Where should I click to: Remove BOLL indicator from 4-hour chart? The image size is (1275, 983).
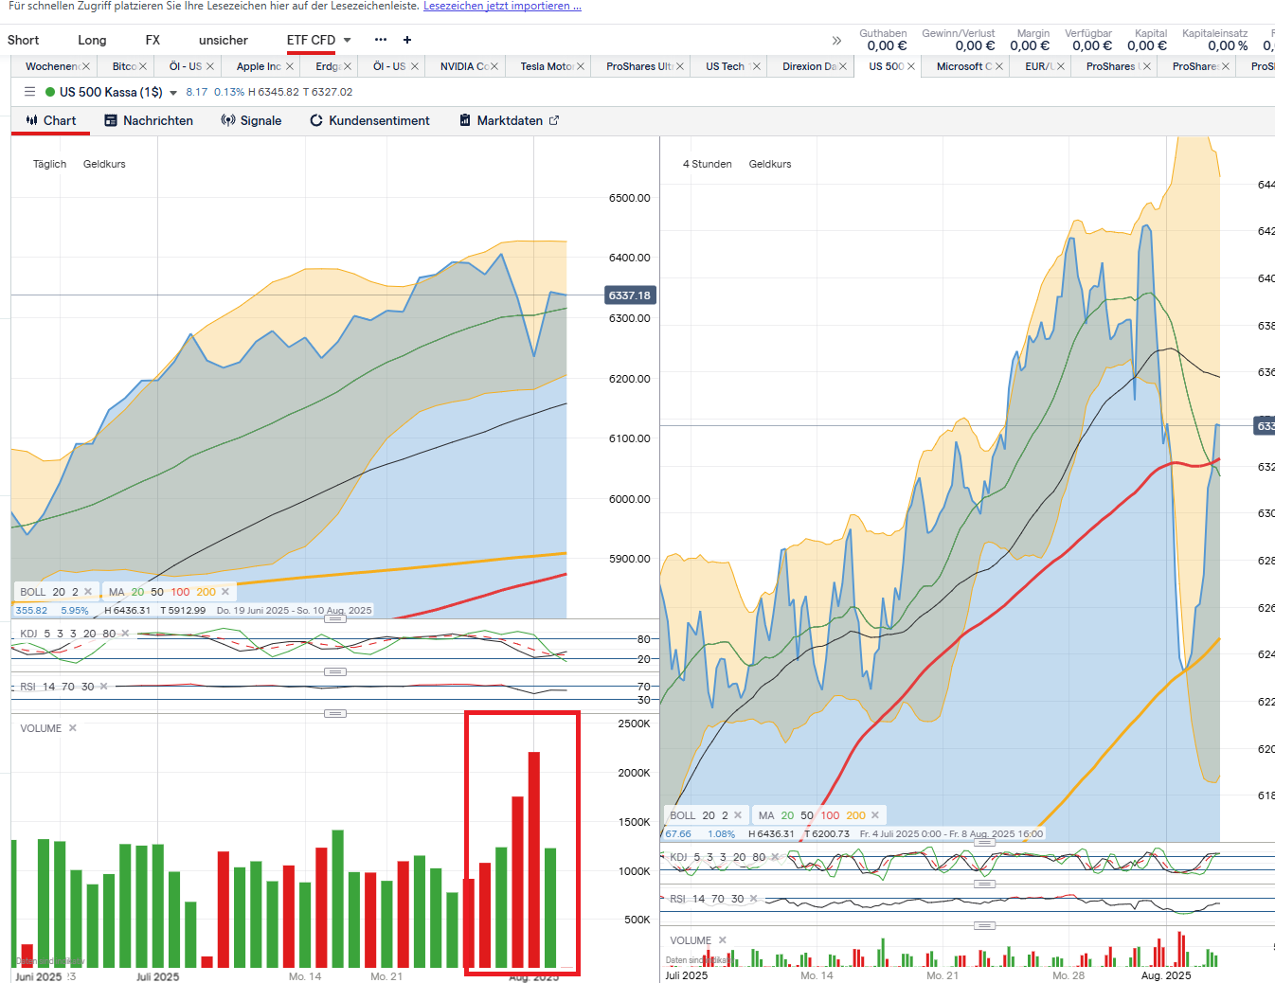[x=738, y=815]
